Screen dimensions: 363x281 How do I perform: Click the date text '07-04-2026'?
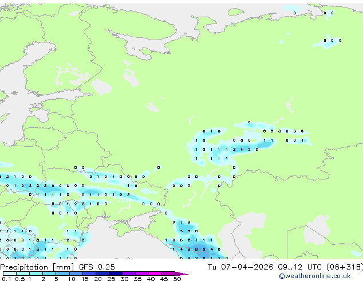[x=247, y=267]
